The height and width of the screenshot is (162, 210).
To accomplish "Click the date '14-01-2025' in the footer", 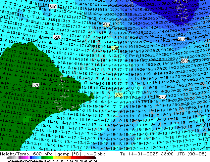I will click(x=143, y=154).
